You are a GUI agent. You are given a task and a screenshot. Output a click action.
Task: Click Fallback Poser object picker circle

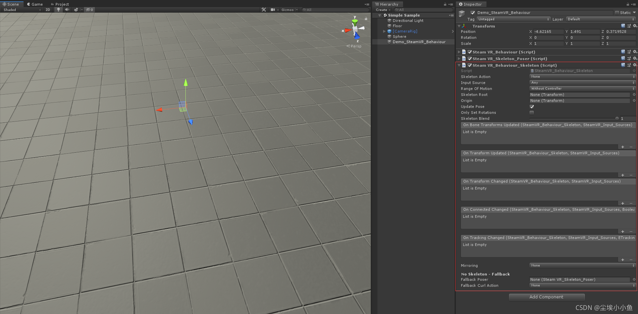(634, 279)
